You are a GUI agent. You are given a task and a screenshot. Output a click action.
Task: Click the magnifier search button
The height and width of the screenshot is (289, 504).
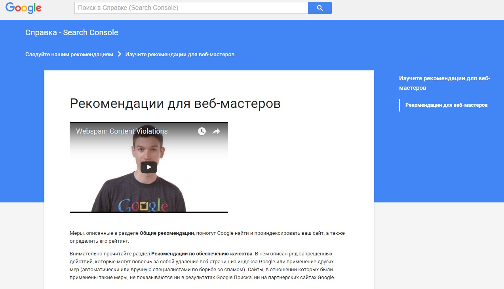pyautogui.click(x=320, y=8)
